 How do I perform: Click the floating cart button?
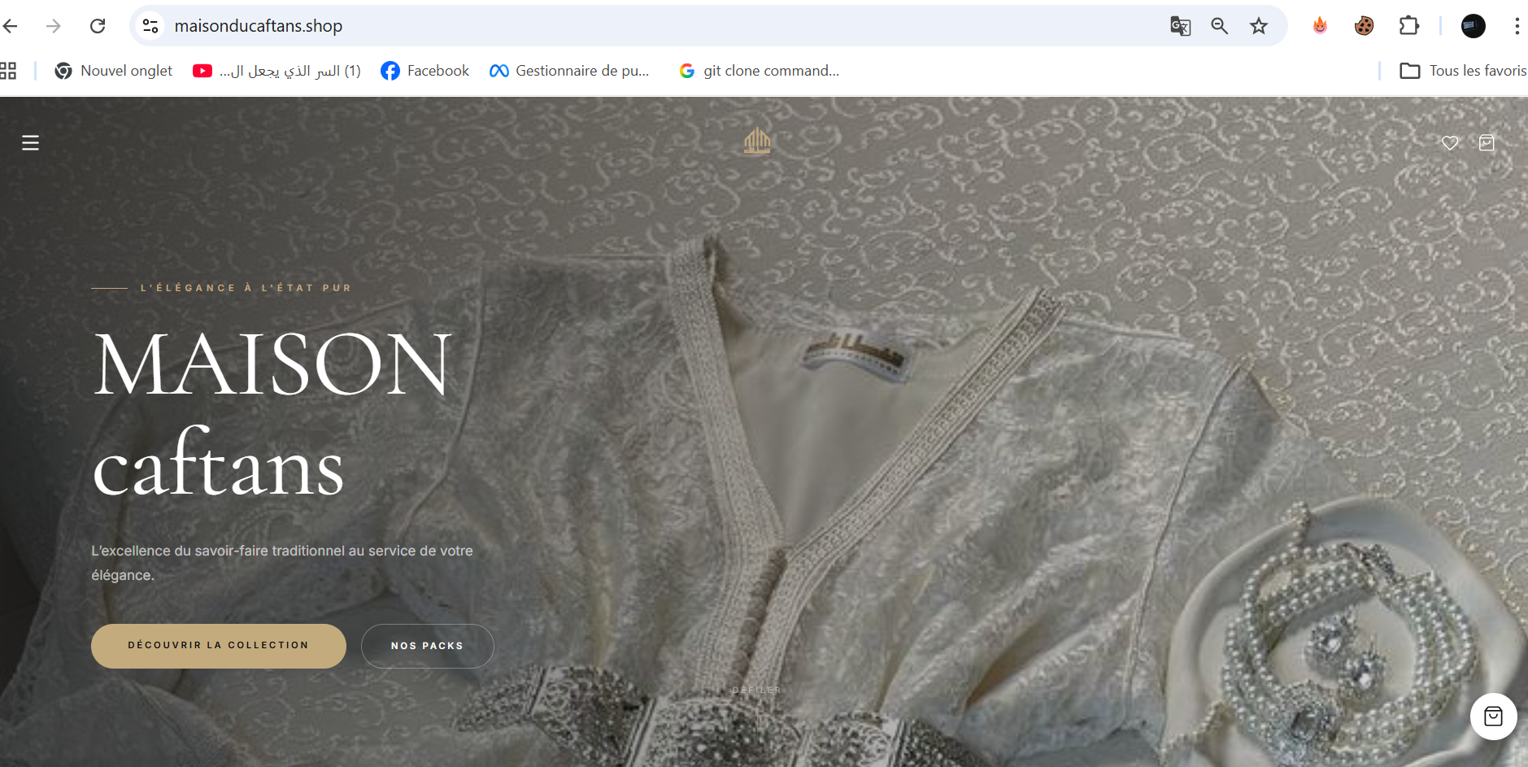1493,716
